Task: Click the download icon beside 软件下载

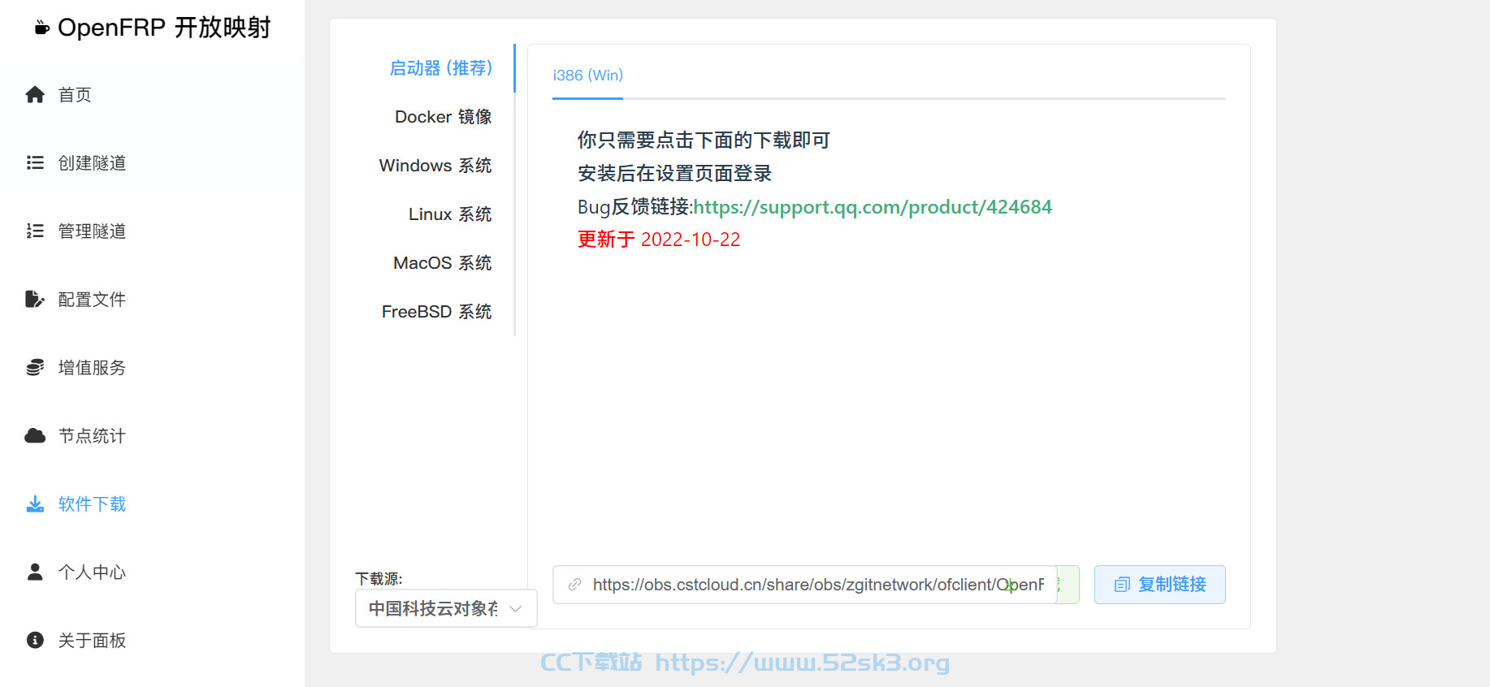Action: (x=35, y=504)
